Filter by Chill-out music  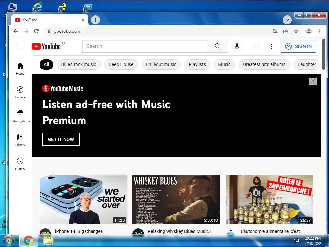tap(161, 64)
